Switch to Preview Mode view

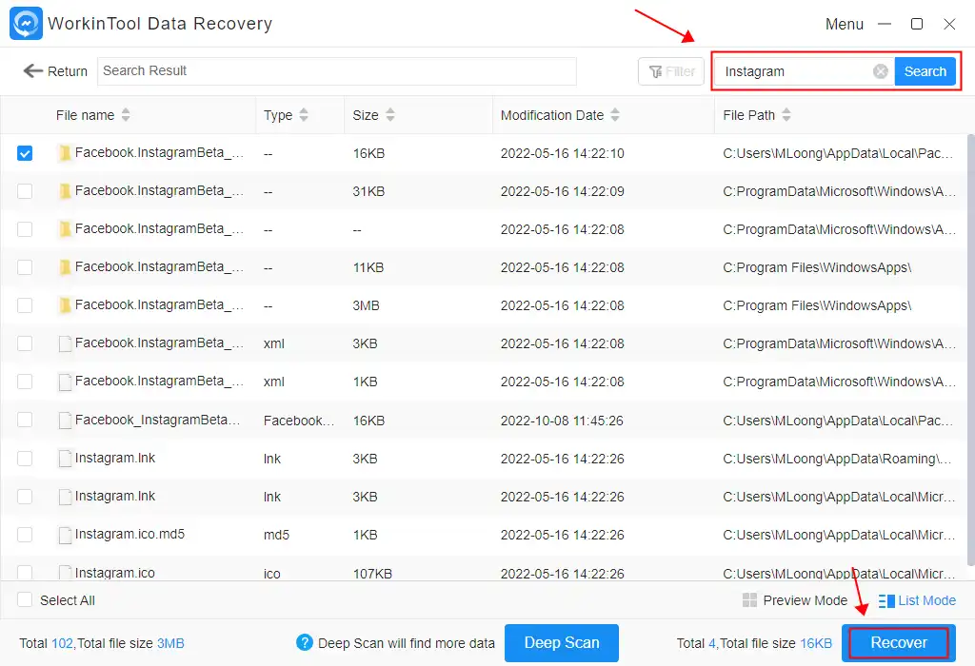click(795, 600)
